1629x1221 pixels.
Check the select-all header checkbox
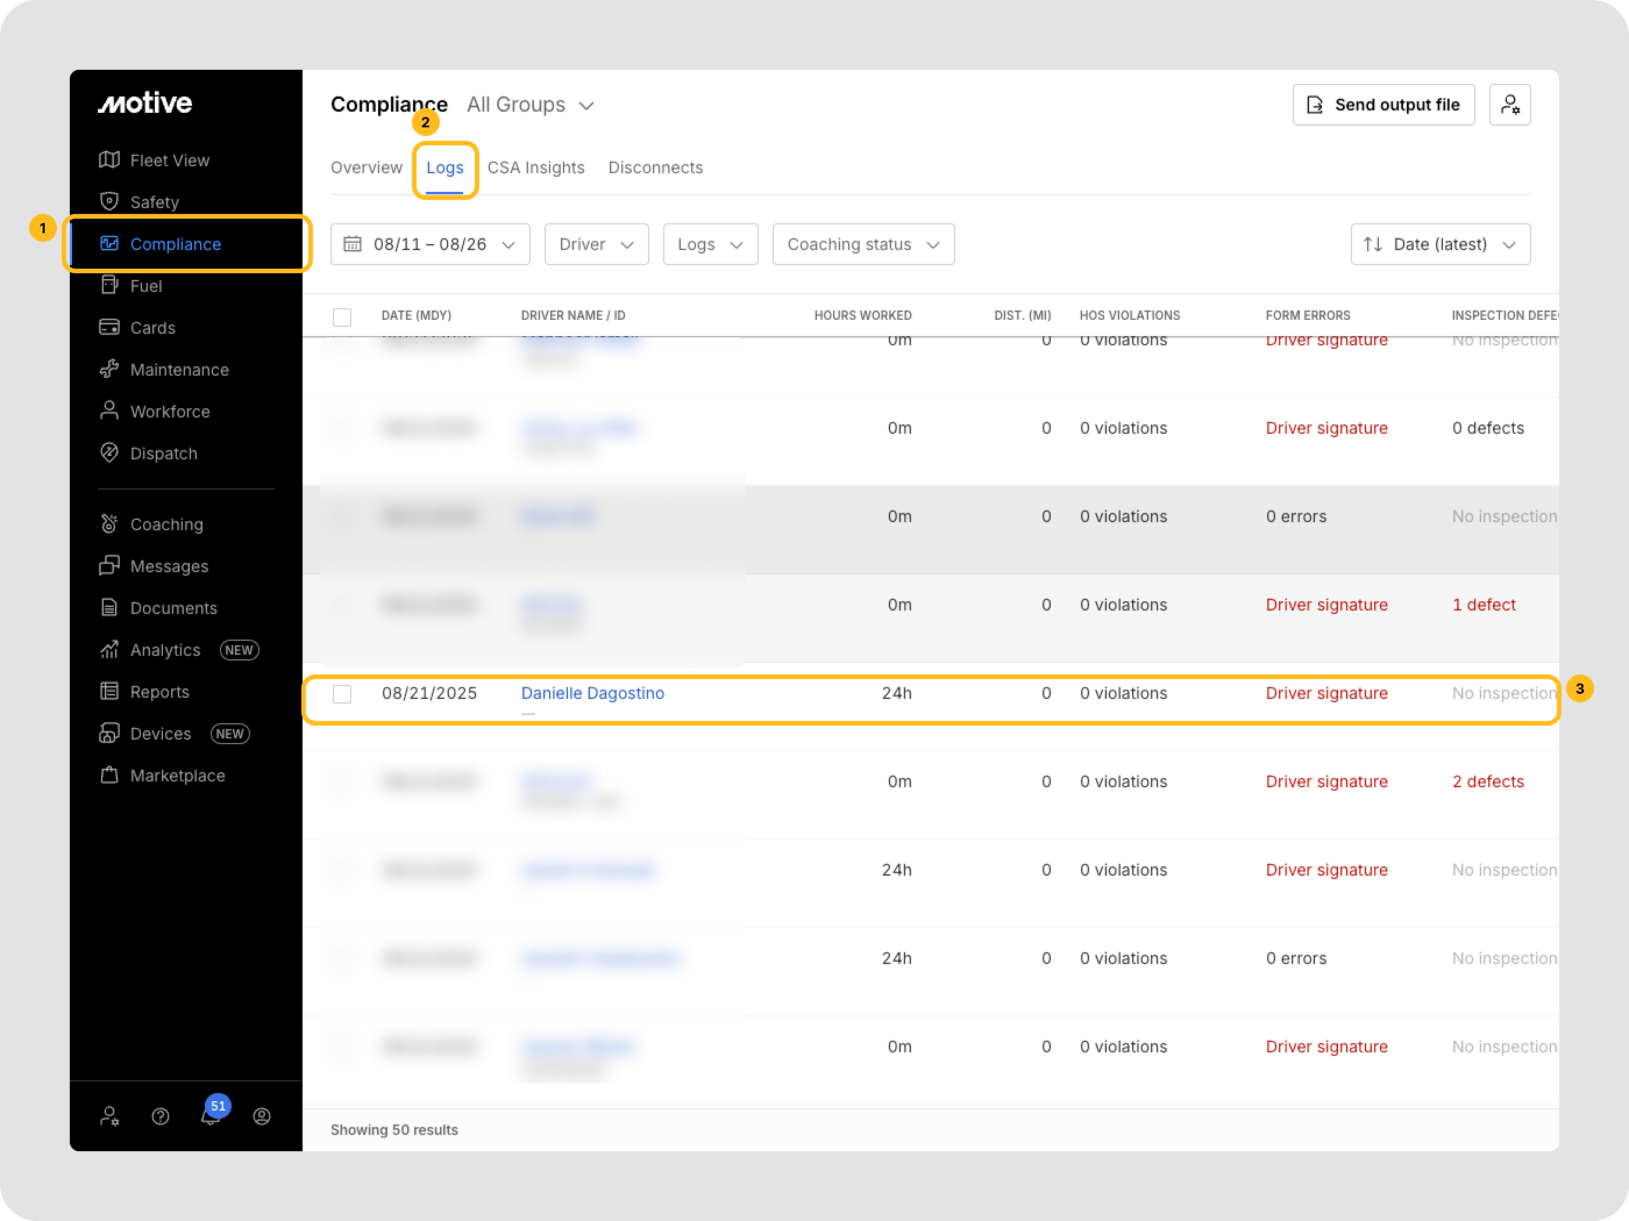pyautogui.click(x=342, y=316)
